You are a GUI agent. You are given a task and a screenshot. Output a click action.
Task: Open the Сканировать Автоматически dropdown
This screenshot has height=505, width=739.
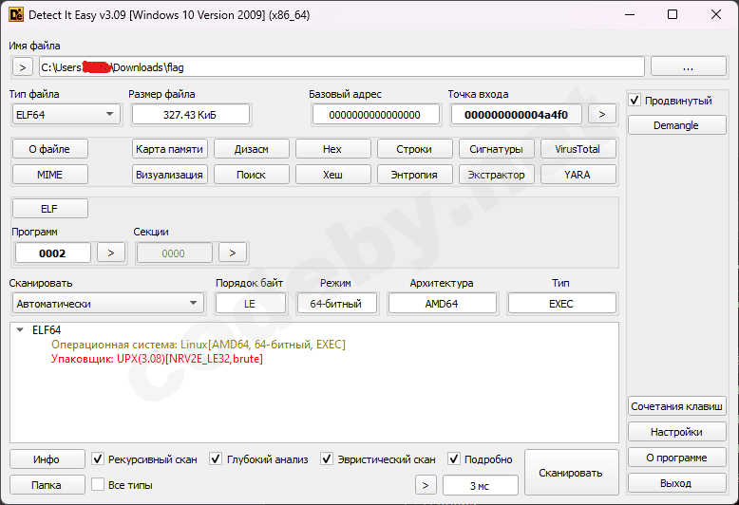click(108, 304)
